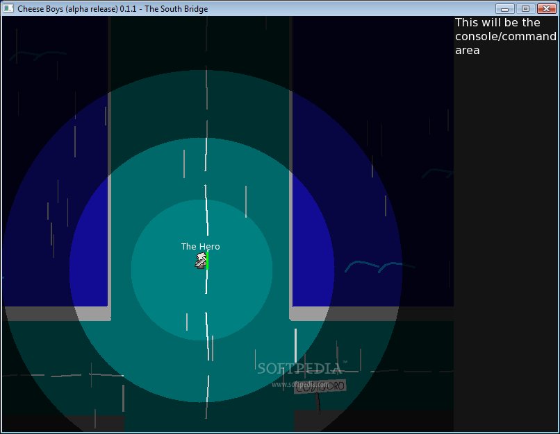Close the Cheese Boys window
The height and width of the screenshot is (434, 560).
coord(546,8)
